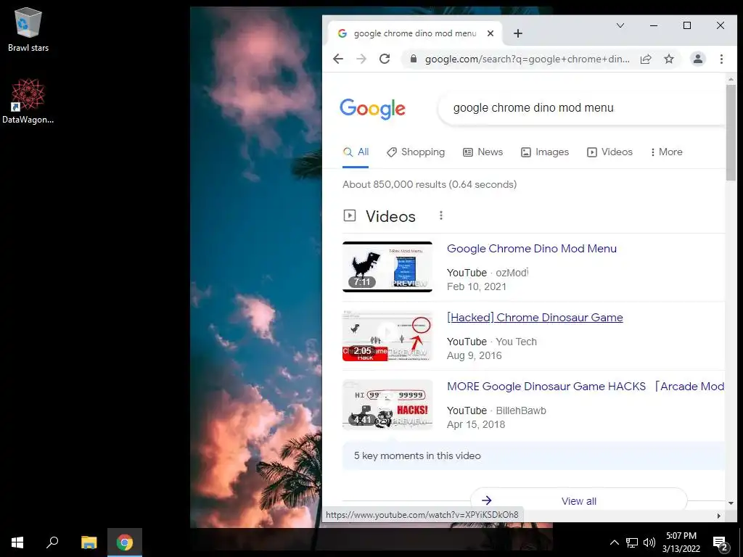
Task: Open the Chrome profile avatar
Action: [698, 59]
